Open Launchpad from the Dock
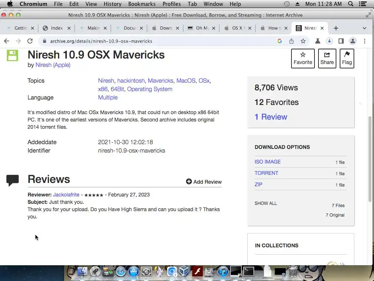The height and width of the screenshot is (281, 374). click(95, 272)
